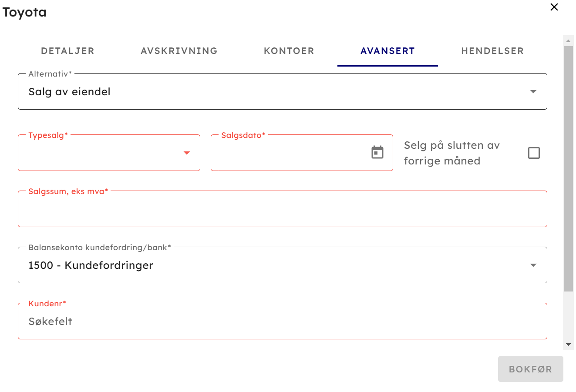Show the Hendelser tab
Viewport: 576px width, 392px height.
pyautogui.click(x=492, y=51)
